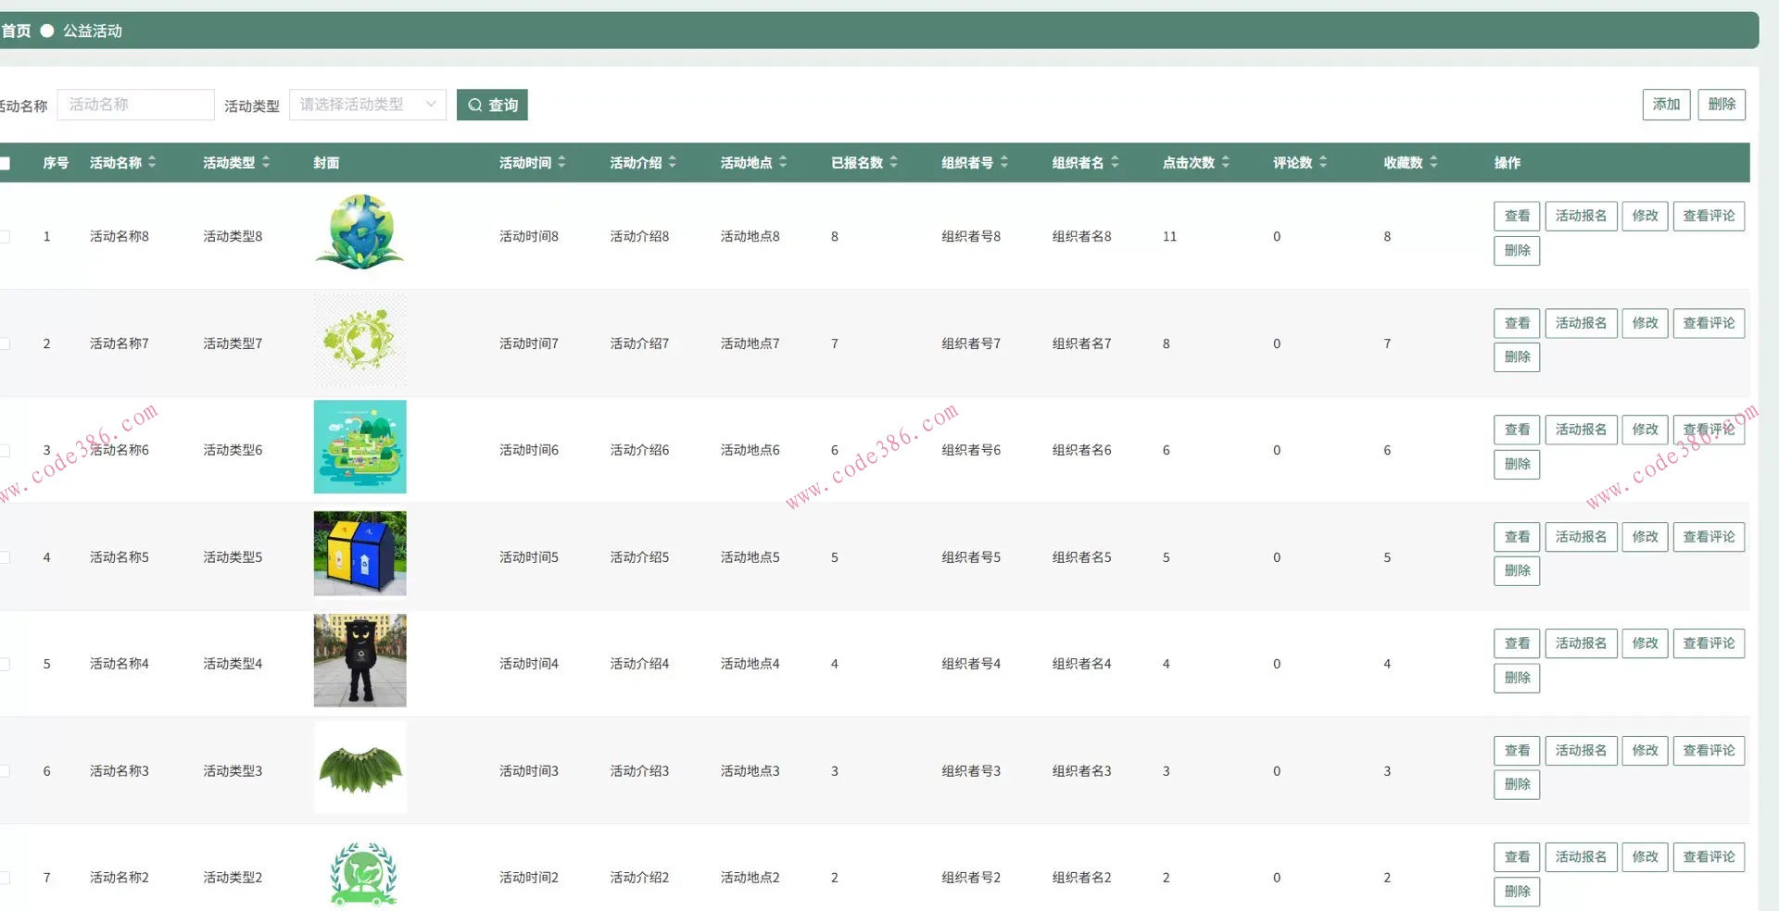
Task: Click the 添加 button
Action: (x=1666, y=105)
